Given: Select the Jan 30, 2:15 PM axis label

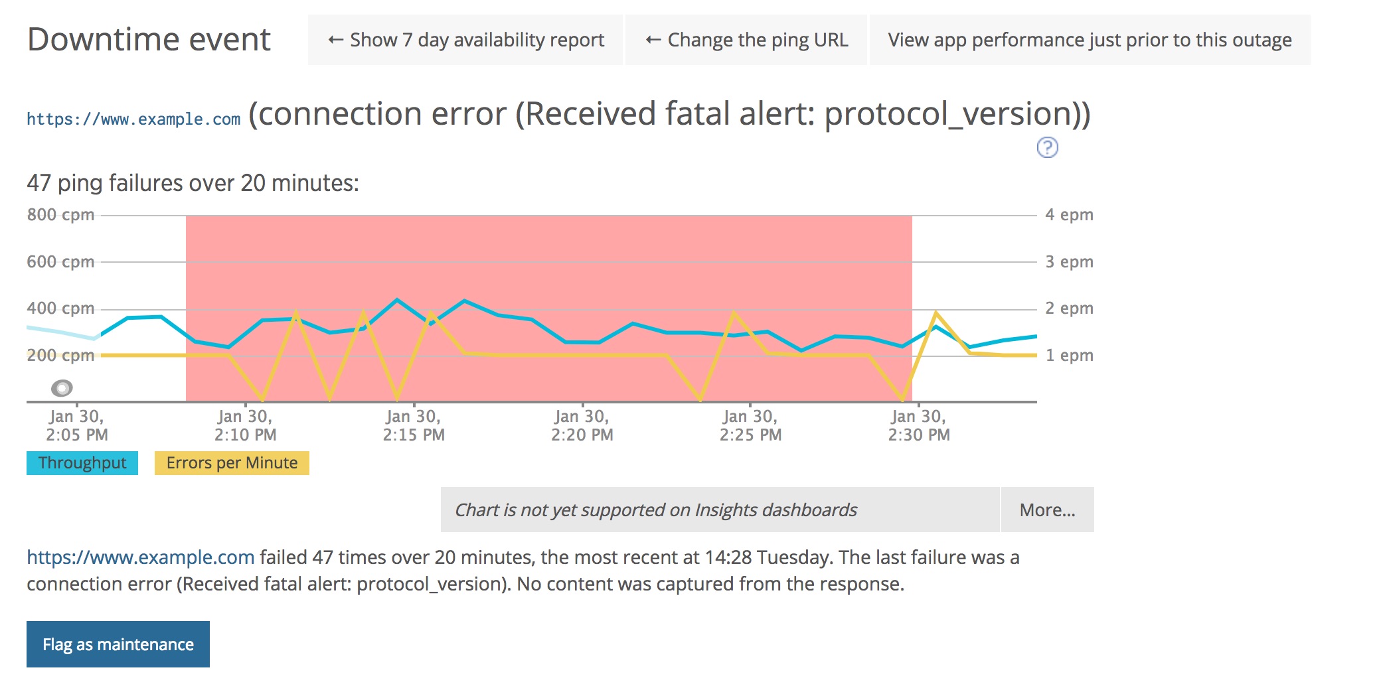Looking at the screenshot, I should [414, 426].
